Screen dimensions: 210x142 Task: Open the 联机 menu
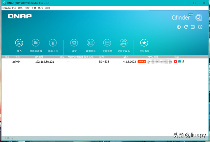[x=20, y=8]
